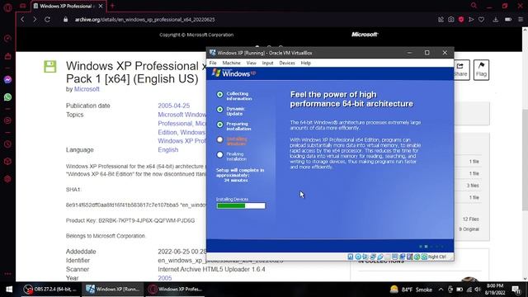The image size is (528, 297).
Task: Click the search tabs magnifier icon
Action: [x=474, y=6]
